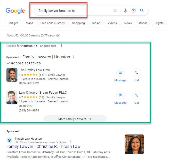Image resolution: width=169 pixels, height=166 pixels.
Task: Open options menu beside thrashlawhouston URL
Action: [70, 142]
